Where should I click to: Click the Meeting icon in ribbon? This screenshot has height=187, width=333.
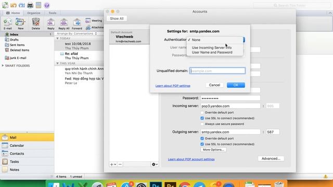coord(88,21)
